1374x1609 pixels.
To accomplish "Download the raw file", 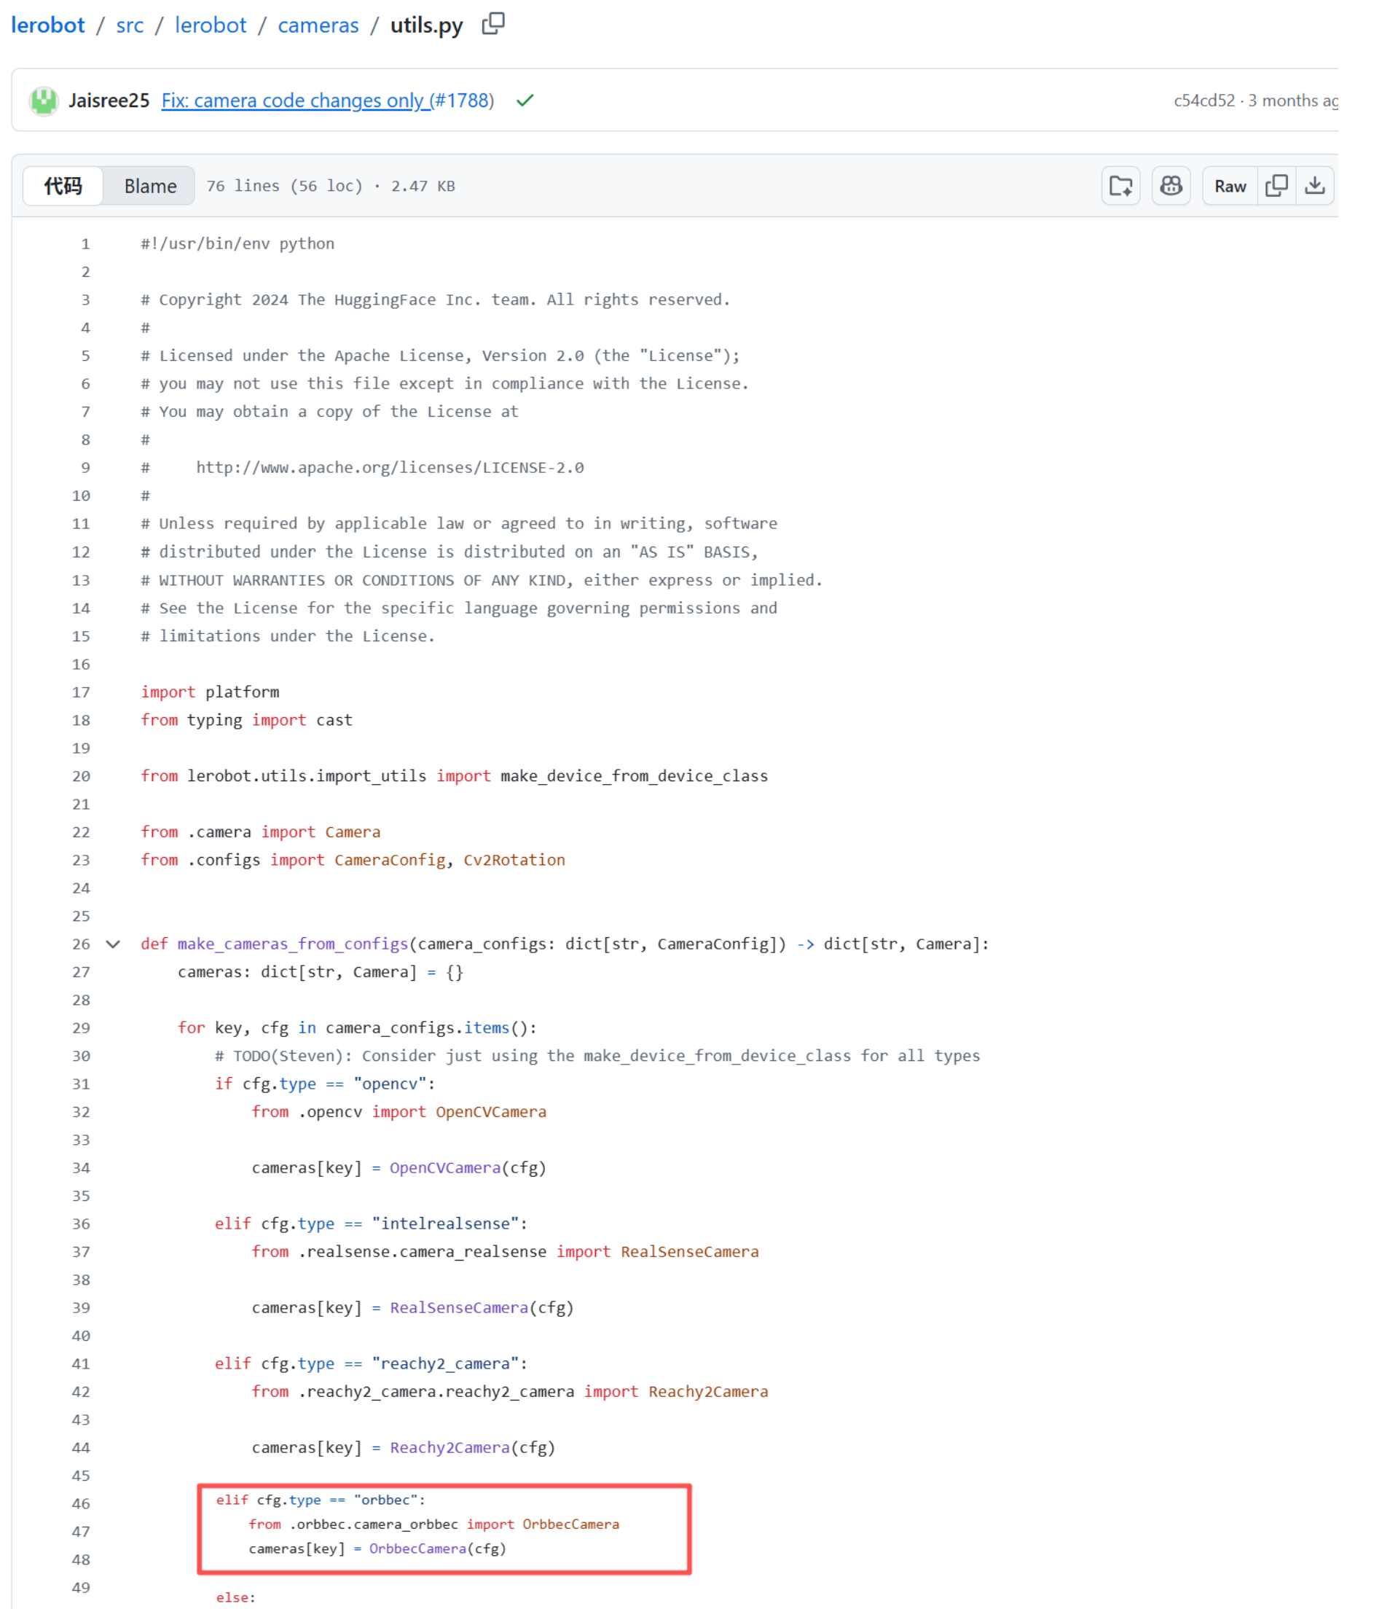I will (x=1314, y=187).
